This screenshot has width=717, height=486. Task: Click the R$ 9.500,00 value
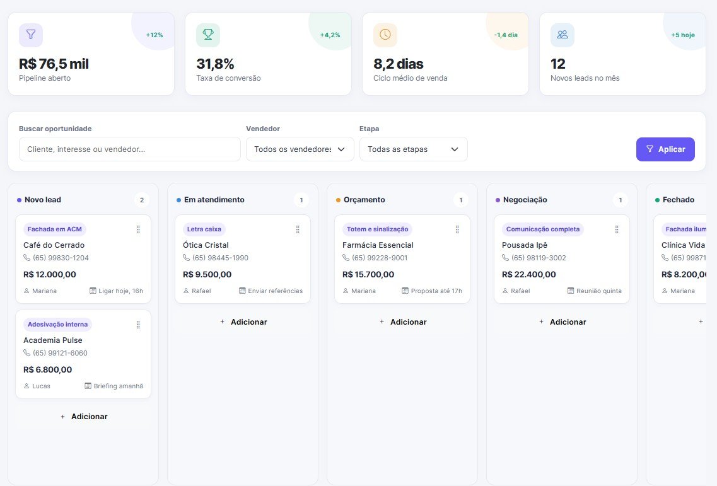(x=207, y=274)
